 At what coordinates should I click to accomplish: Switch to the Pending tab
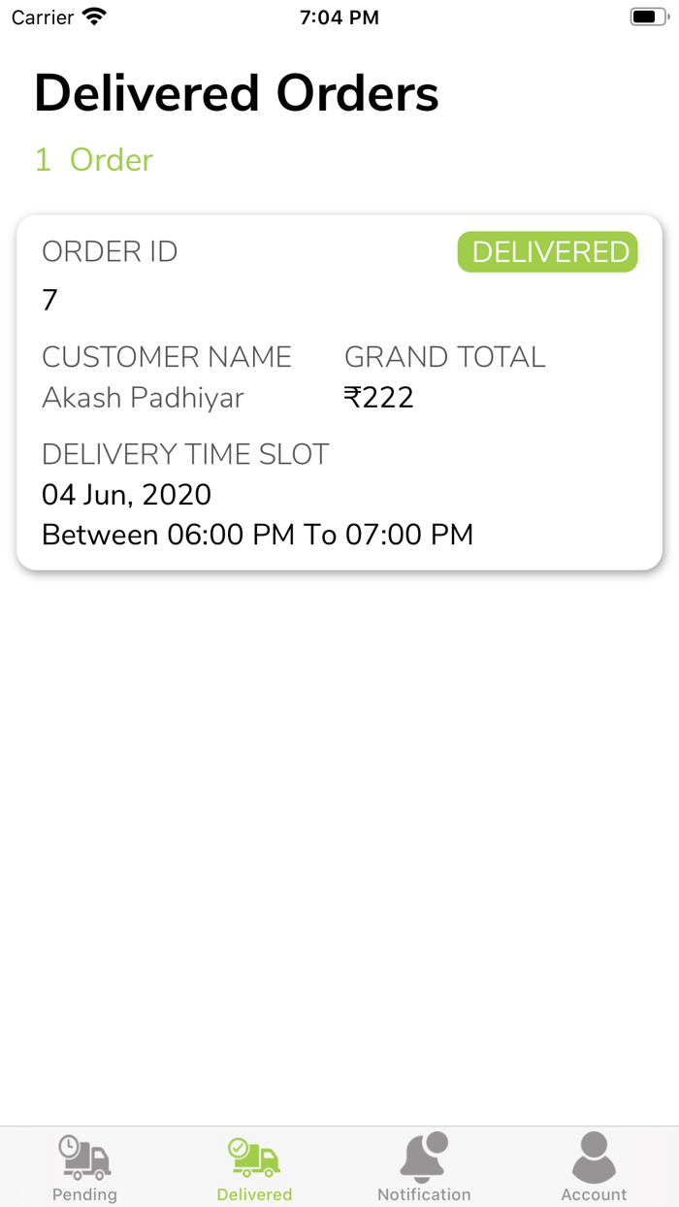pos(84,1194)
